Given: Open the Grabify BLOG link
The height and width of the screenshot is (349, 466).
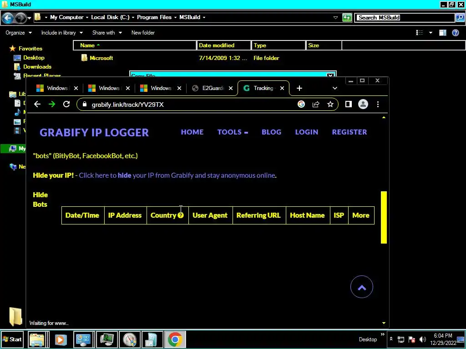Looking at the screenshot, I should pyautogui.click(x=271, y=132).
